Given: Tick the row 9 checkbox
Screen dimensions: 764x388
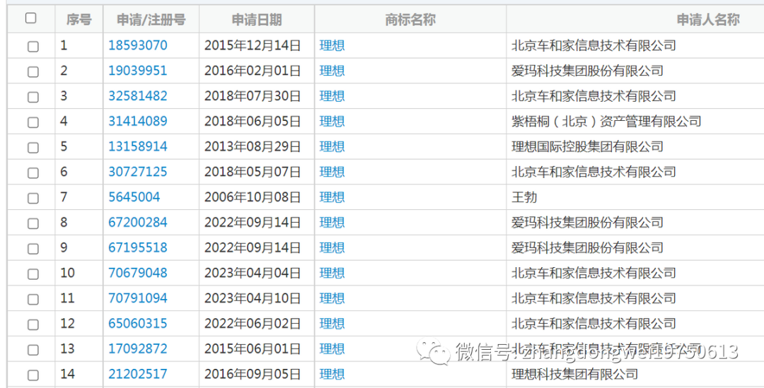Looking at the screenshot, I should pos(33,249).
